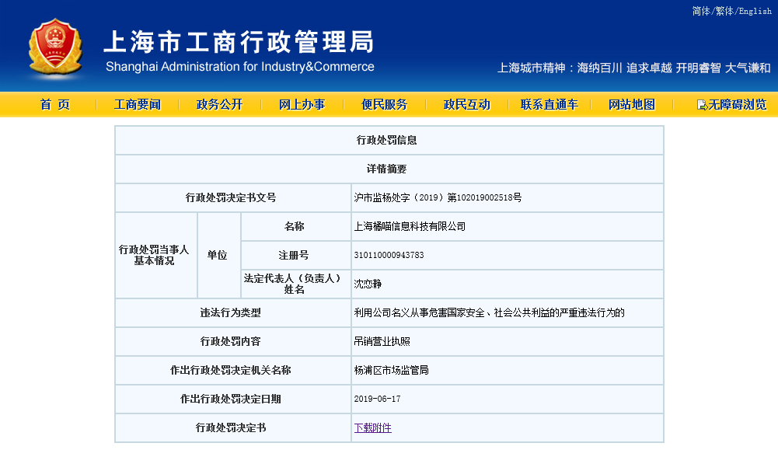Enable 无障碍浏览 accessible browsing
This screenshot has width=778, height=450.
(738, 105)
